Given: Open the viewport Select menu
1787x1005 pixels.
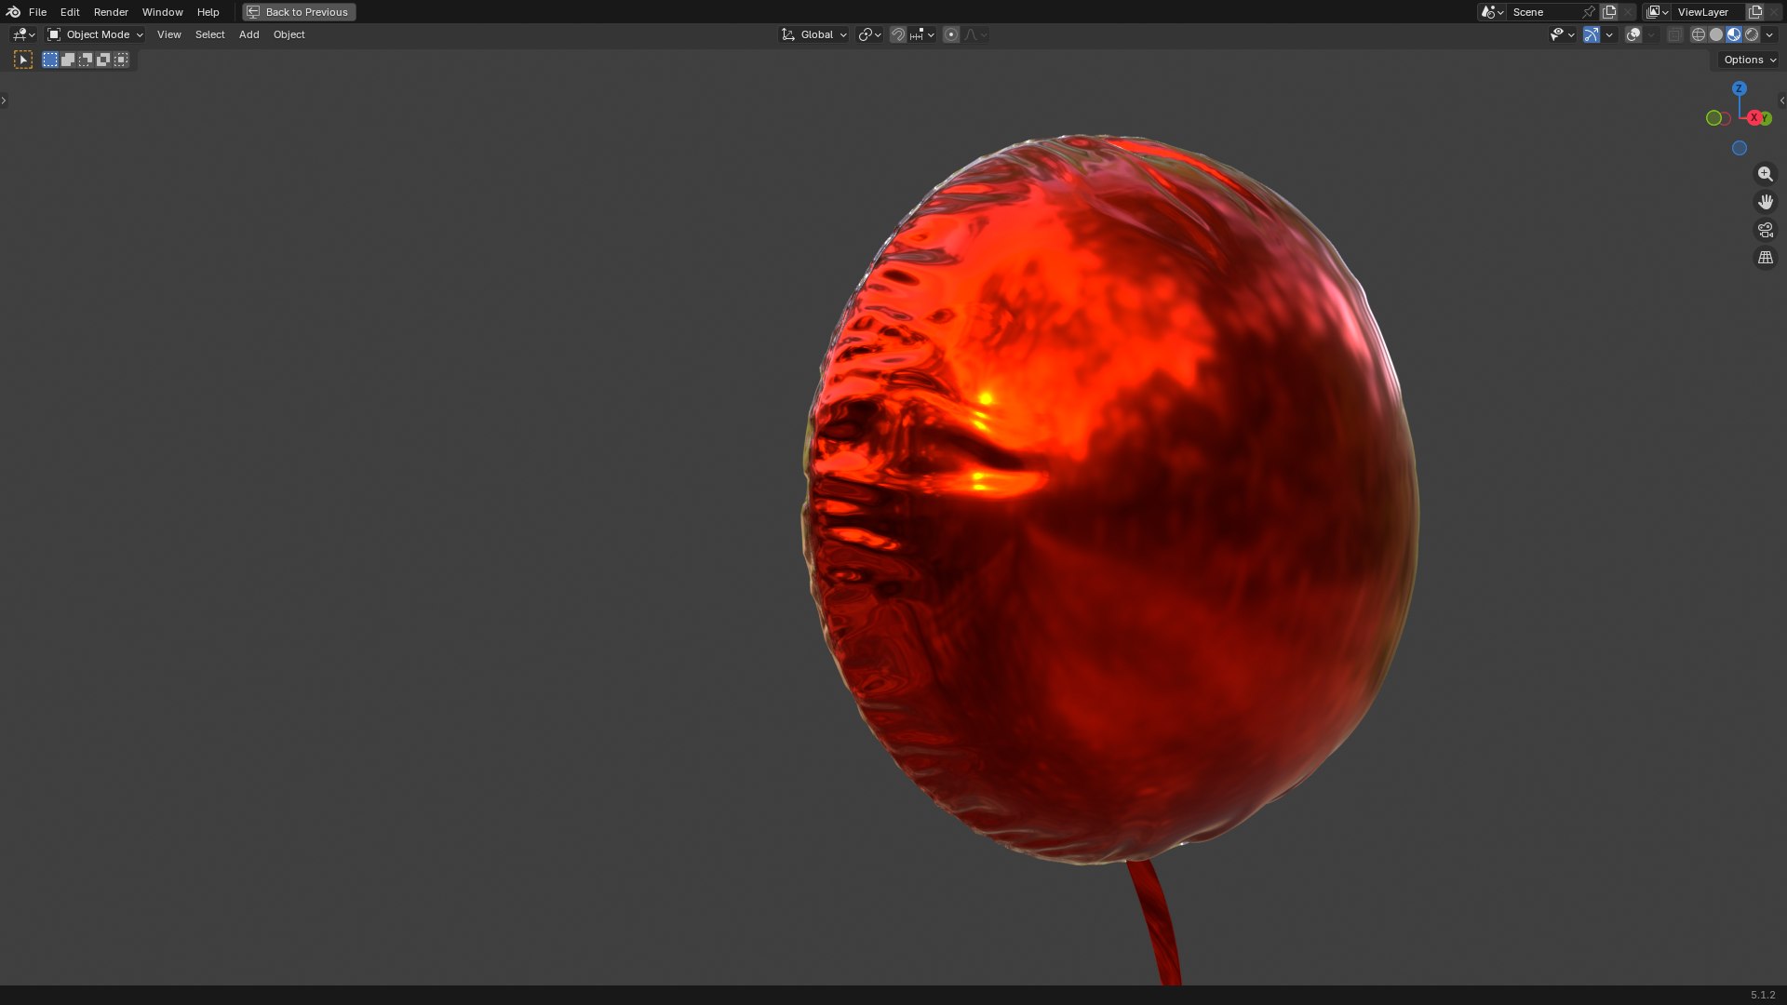Looking at the screenshot, I should (x=209, y=34).
